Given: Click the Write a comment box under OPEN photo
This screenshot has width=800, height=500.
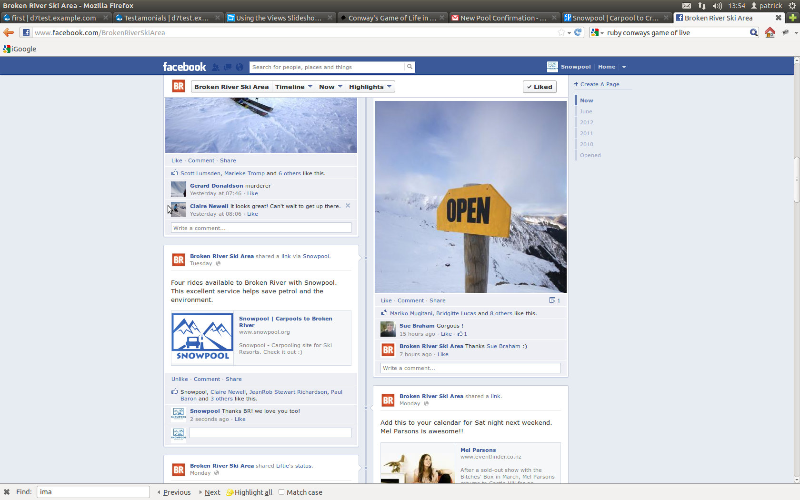Looking at the screenshot, I should pyautogui.click(x=470, y=368).
